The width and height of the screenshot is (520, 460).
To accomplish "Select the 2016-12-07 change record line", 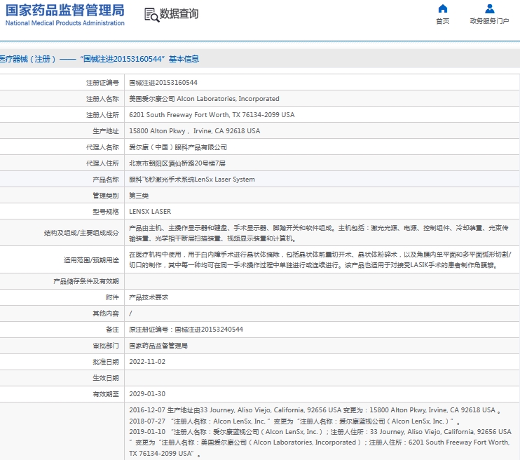I will coord(315,410).
